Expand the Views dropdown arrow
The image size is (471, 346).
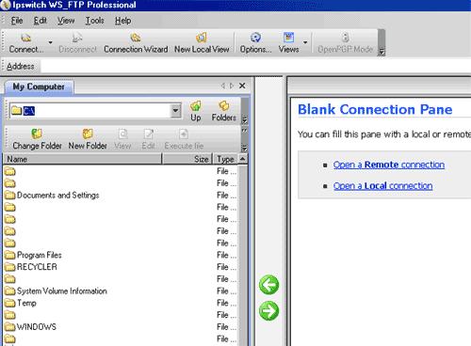pyautogui.click(x=305, y=42)
